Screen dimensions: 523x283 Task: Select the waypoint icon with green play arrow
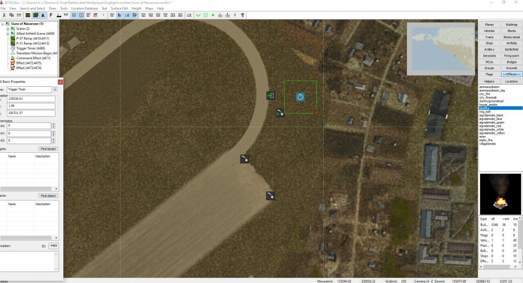(280, 113)
